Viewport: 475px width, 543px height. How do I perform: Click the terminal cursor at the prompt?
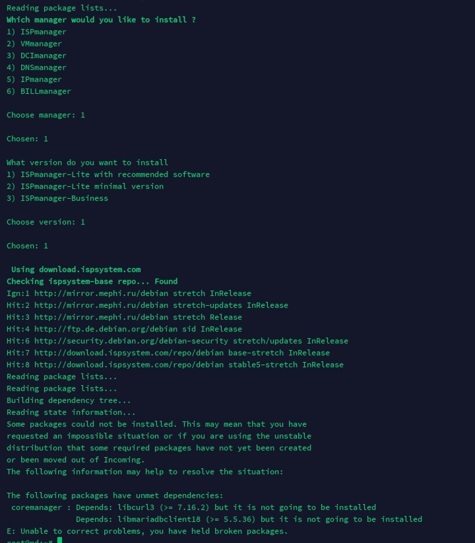(59, 540)
